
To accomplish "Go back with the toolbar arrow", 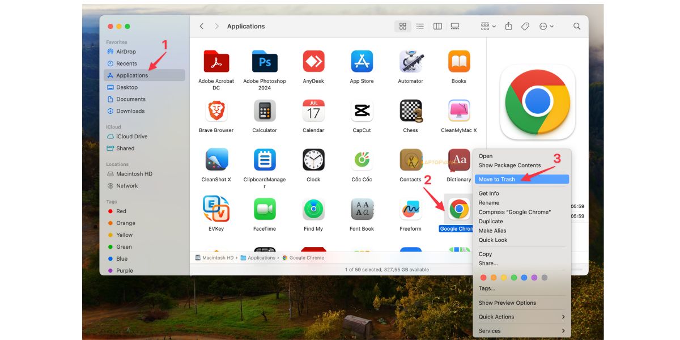I will 202,26.
